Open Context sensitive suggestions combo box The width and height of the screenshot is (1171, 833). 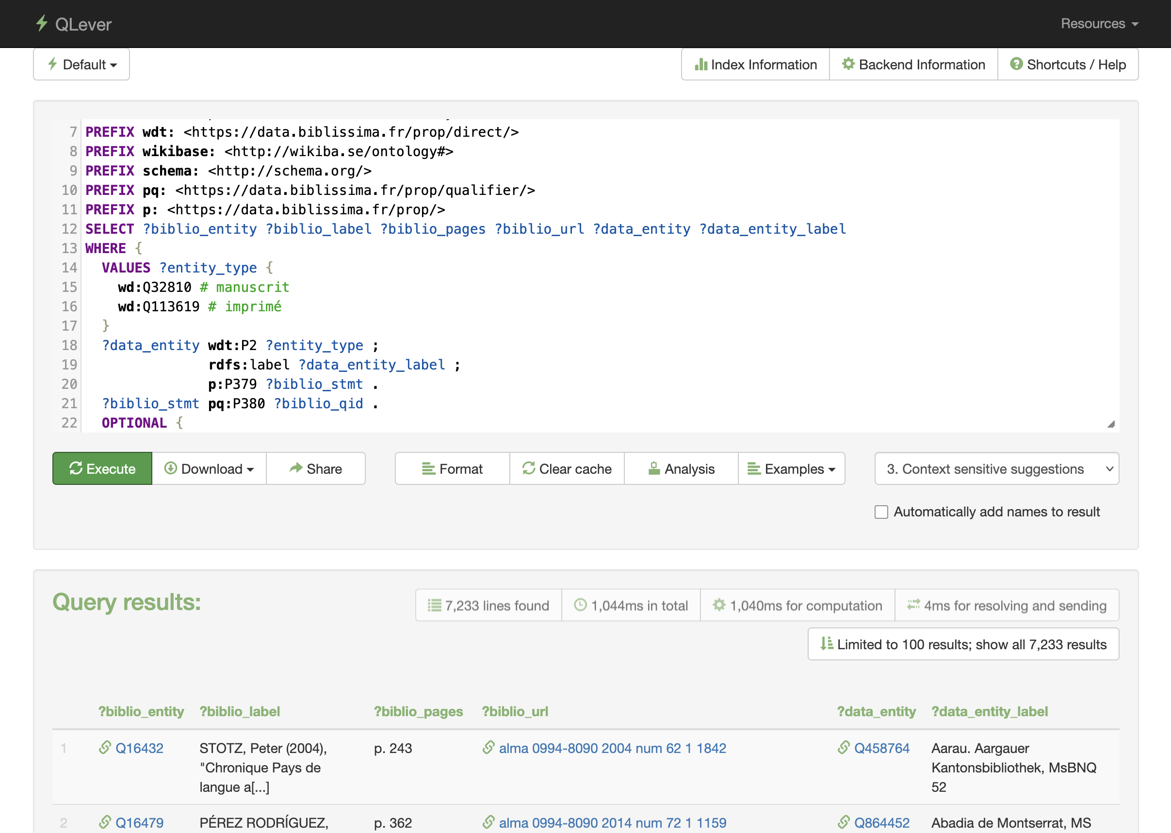click(x=996, y=468)
